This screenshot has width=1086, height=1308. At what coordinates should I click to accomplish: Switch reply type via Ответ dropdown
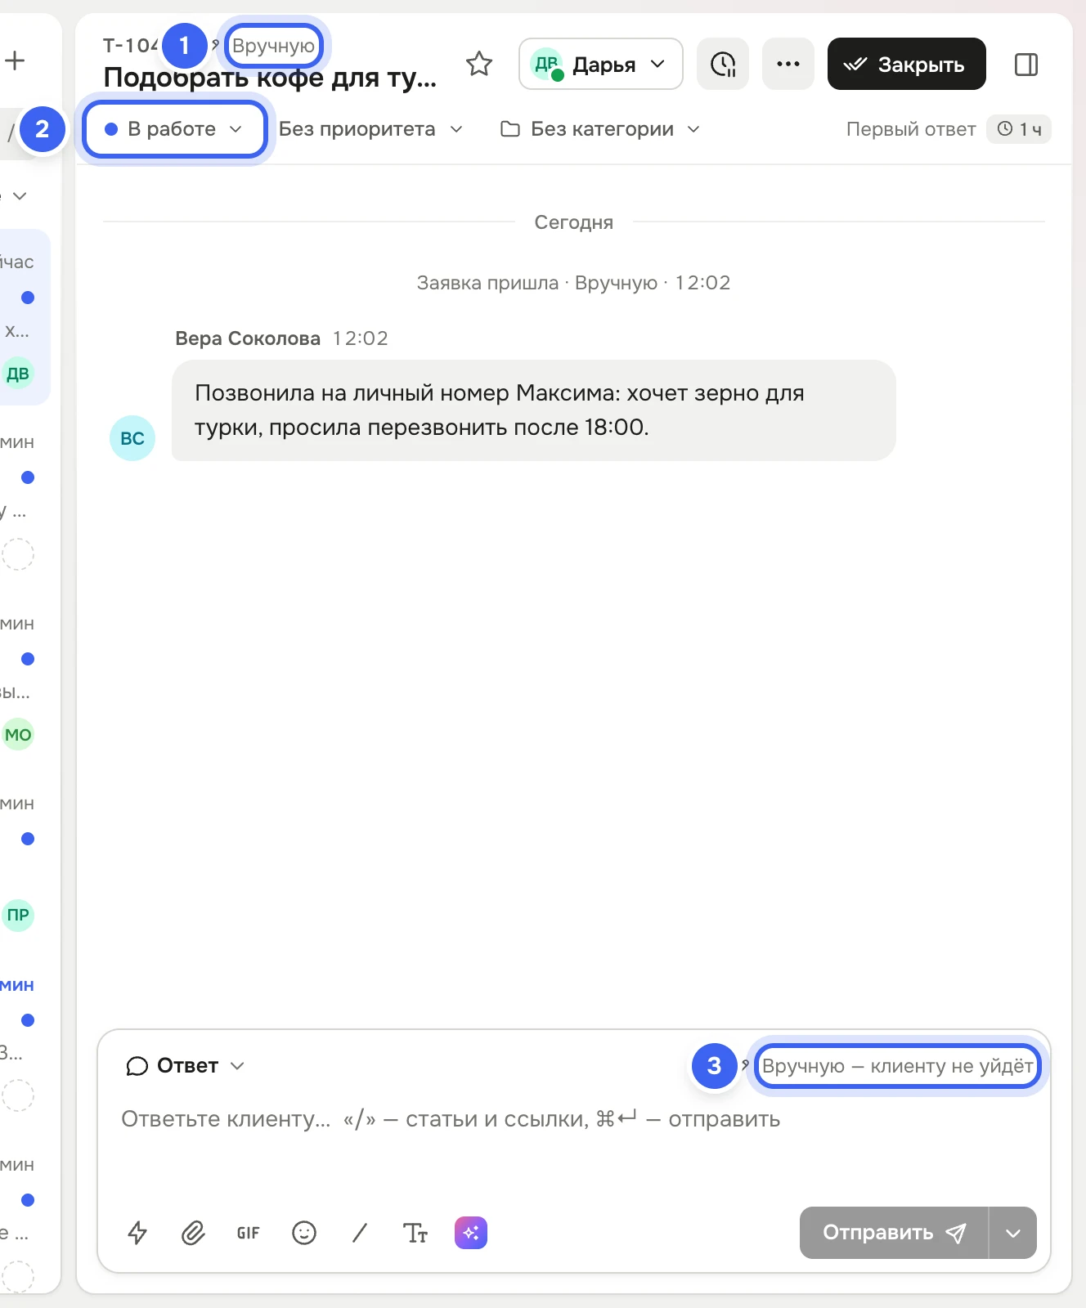[x=186, y=1066]
